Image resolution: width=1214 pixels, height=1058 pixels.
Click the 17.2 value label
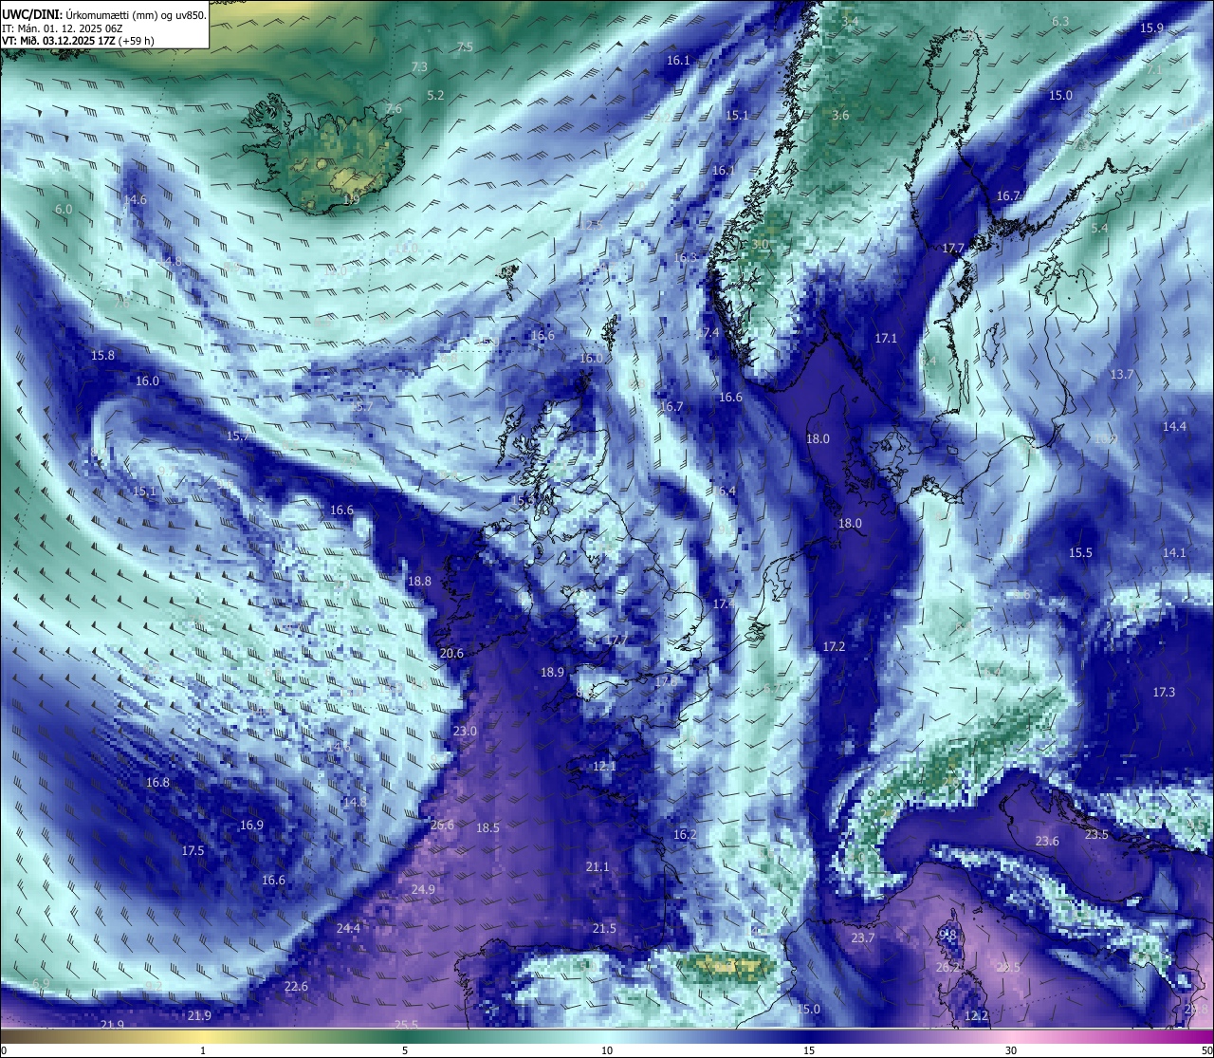834,646
